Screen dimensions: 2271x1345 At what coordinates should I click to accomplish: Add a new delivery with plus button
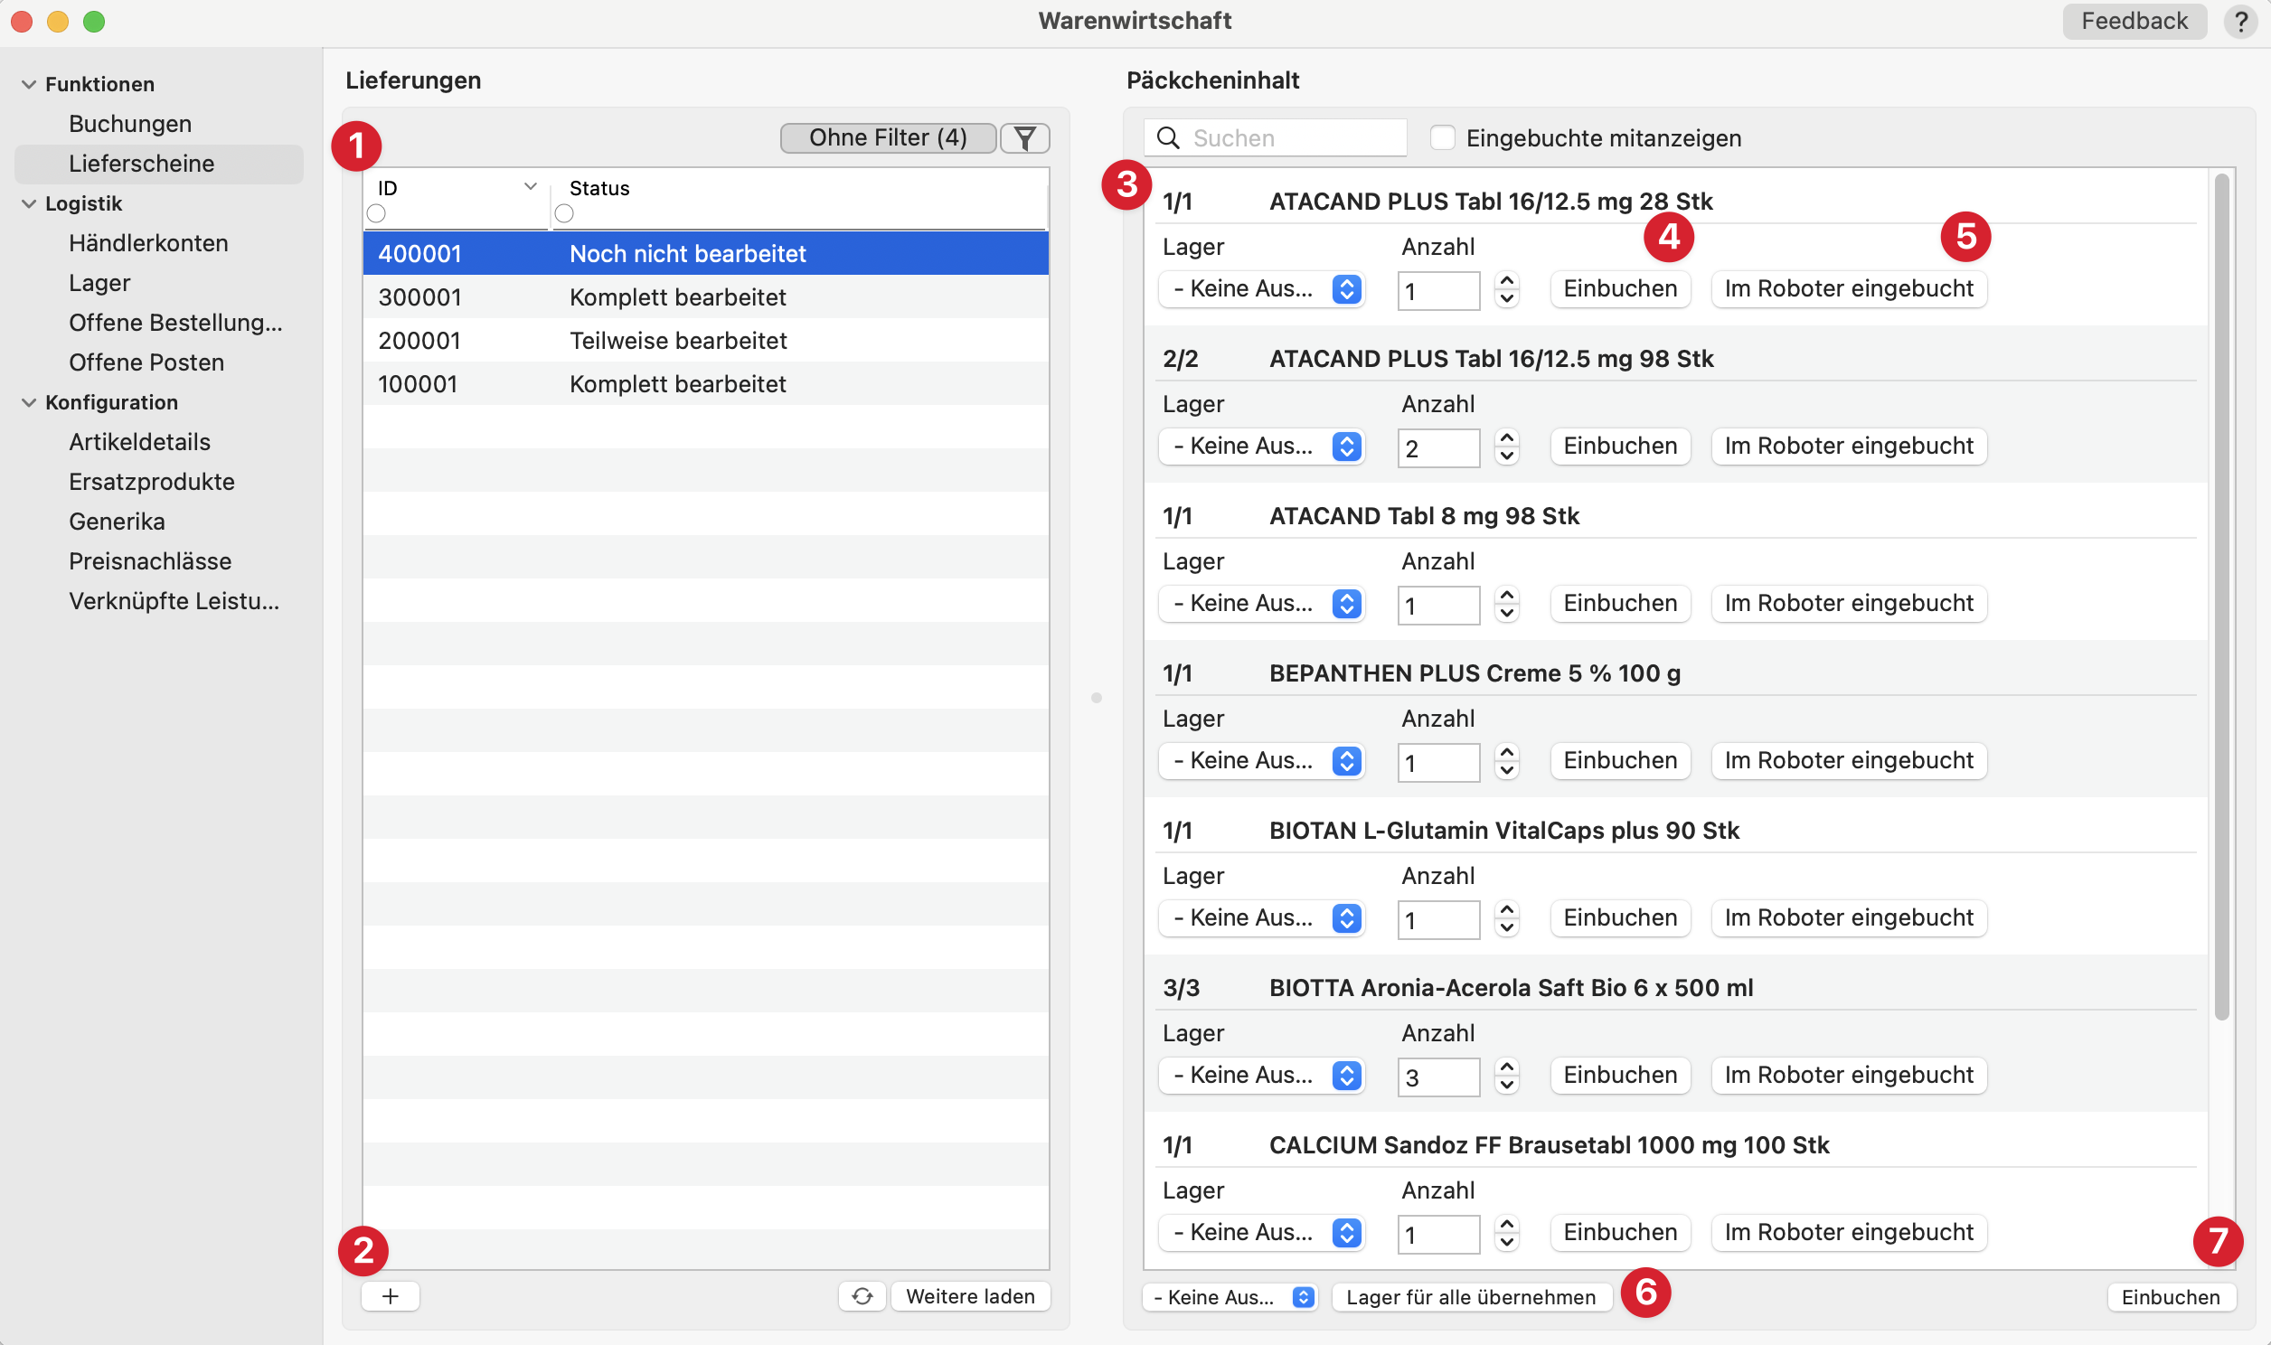click(390, 1296)
